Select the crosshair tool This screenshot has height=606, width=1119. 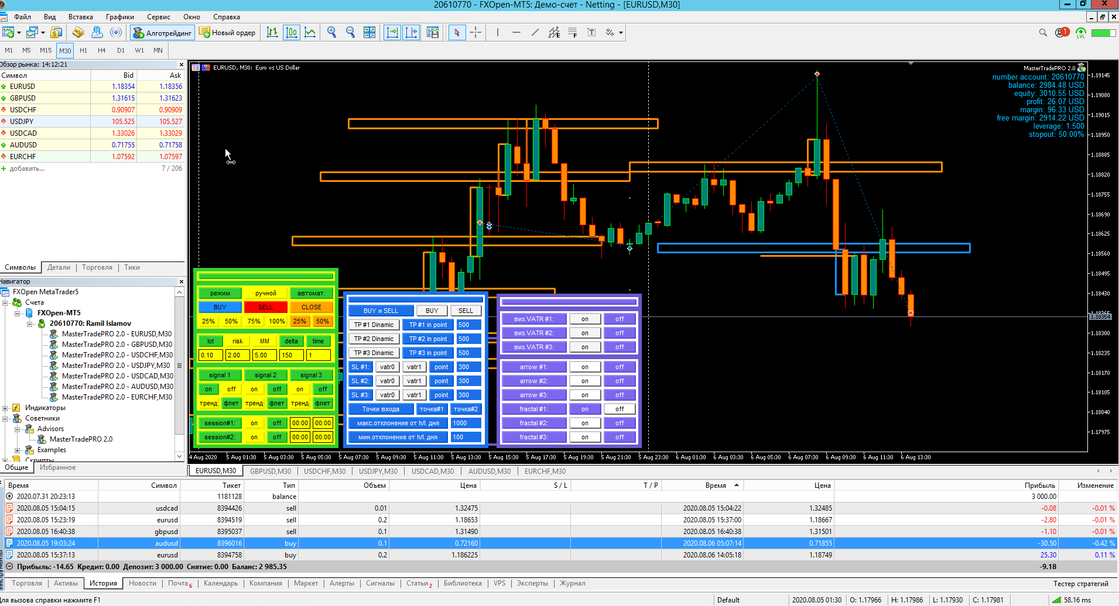(475, 32)
